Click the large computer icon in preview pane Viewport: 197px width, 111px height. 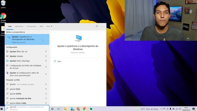(78, 38)
